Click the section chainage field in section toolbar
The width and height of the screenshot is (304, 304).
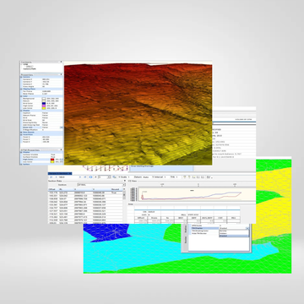(x=68, y=176)
